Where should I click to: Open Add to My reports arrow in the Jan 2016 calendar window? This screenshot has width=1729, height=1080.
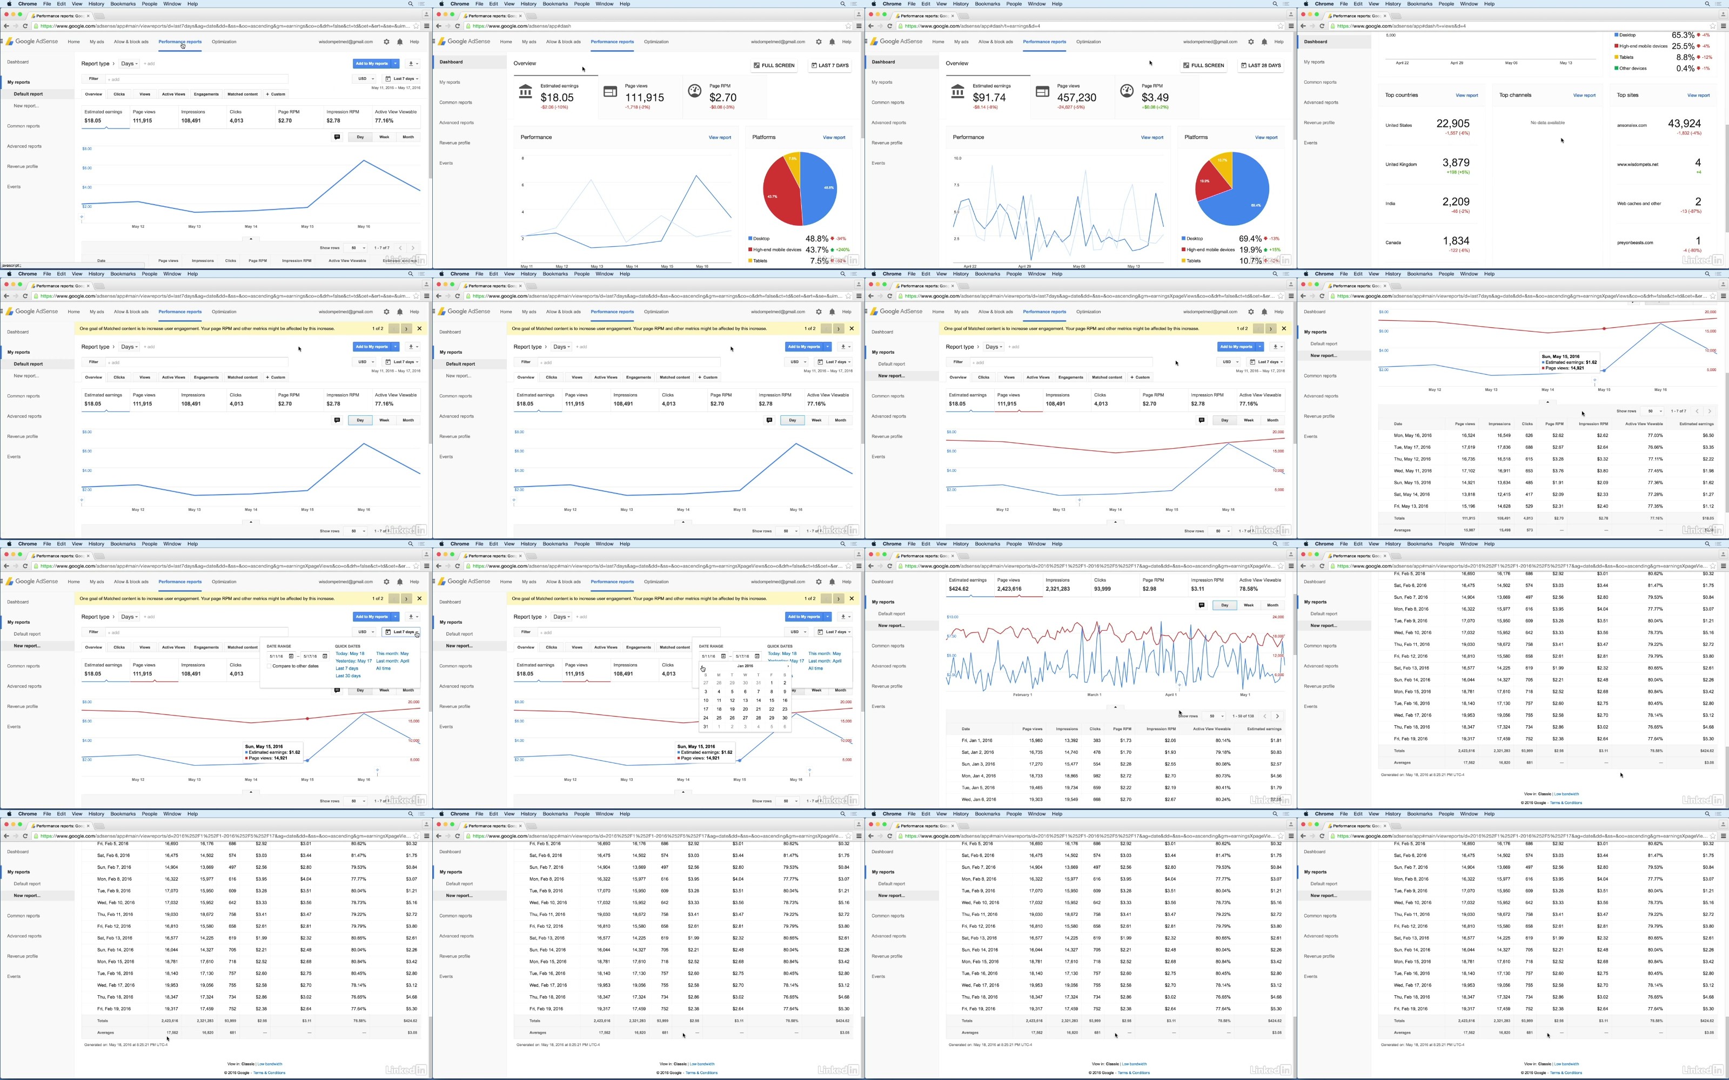(x=828, y=617)
